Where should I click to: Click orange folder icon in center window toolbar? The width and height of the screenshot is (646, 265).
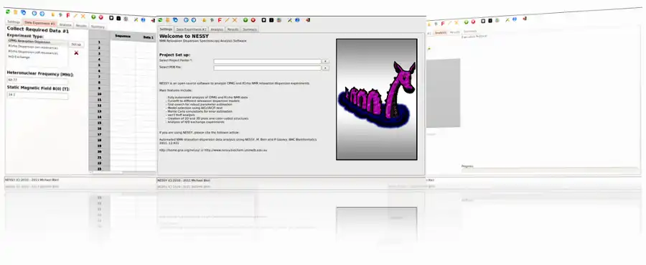pos(167,20)
